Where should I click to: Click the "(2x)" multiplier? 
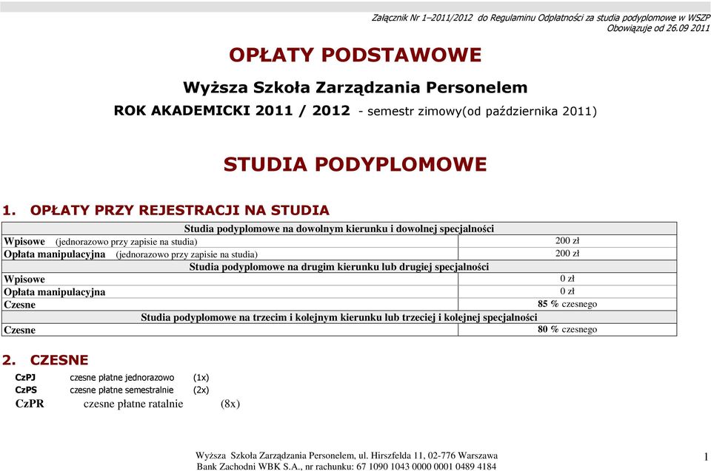[x=201, y=390]
